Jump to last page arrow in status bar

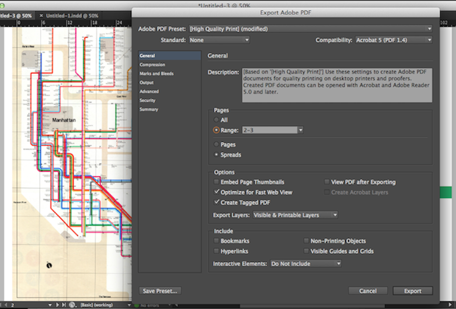click(64, 305)
